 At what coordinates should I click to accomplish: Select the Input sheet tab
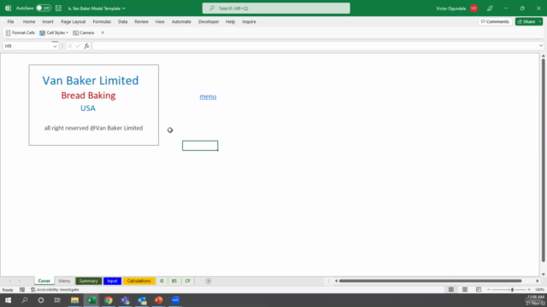[112, 281]
